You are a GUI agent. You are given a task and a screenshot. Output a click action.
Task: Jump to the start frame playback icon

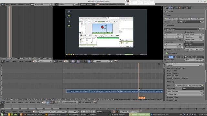(x=82, y=111)
